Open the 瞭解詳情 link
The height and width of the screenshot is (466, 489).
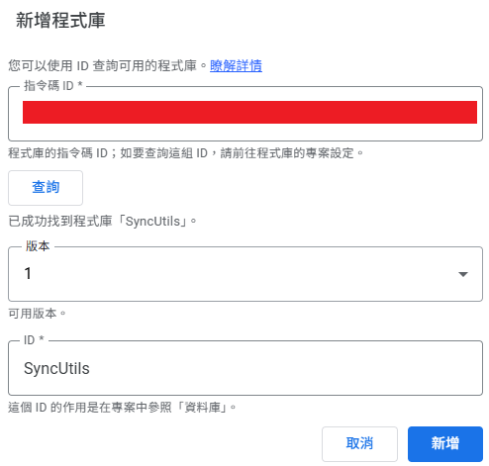tap(236, 65)
